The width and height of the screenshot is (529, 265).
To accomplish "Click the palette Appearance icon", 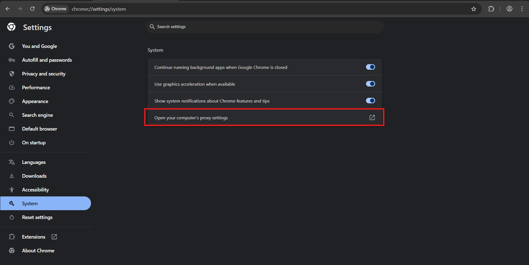I will (x=12, y=101).
